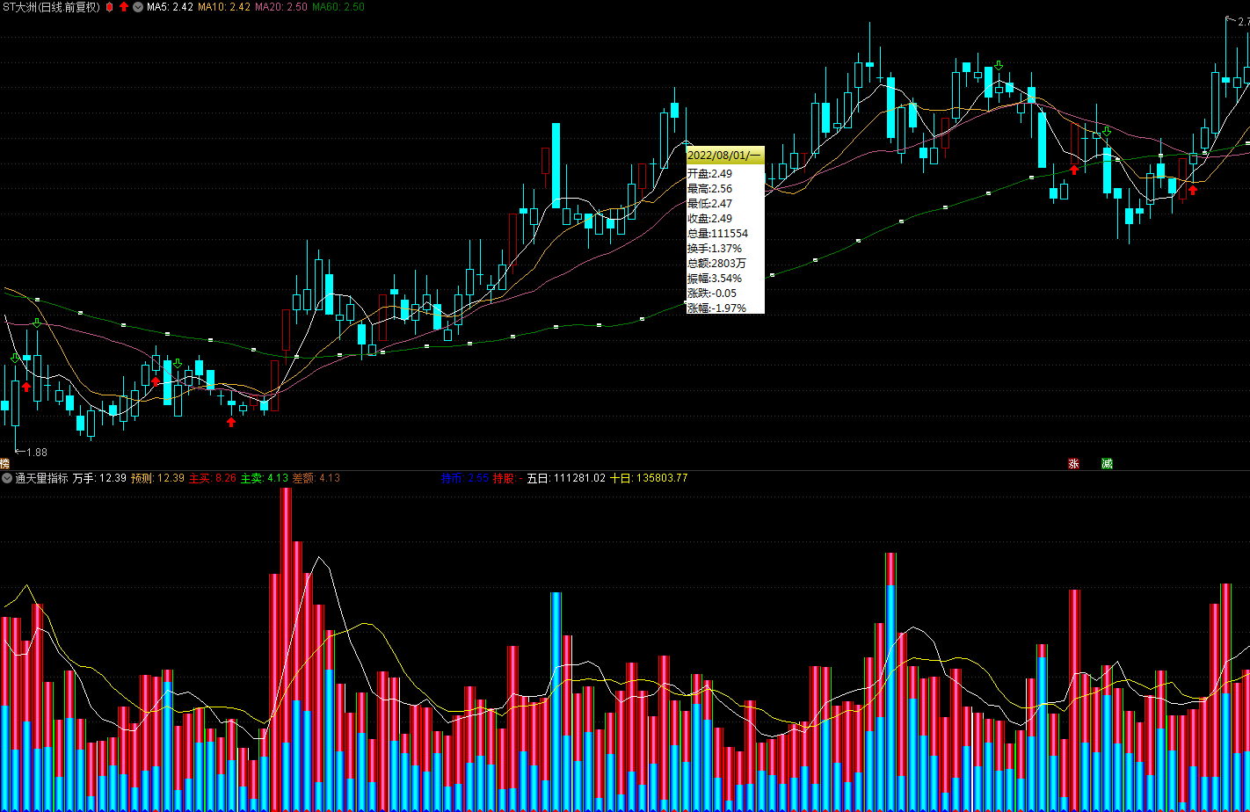Click the 振幅:3.54% row in tooltip
1250x812 pixels.
(x=725, y=279)
